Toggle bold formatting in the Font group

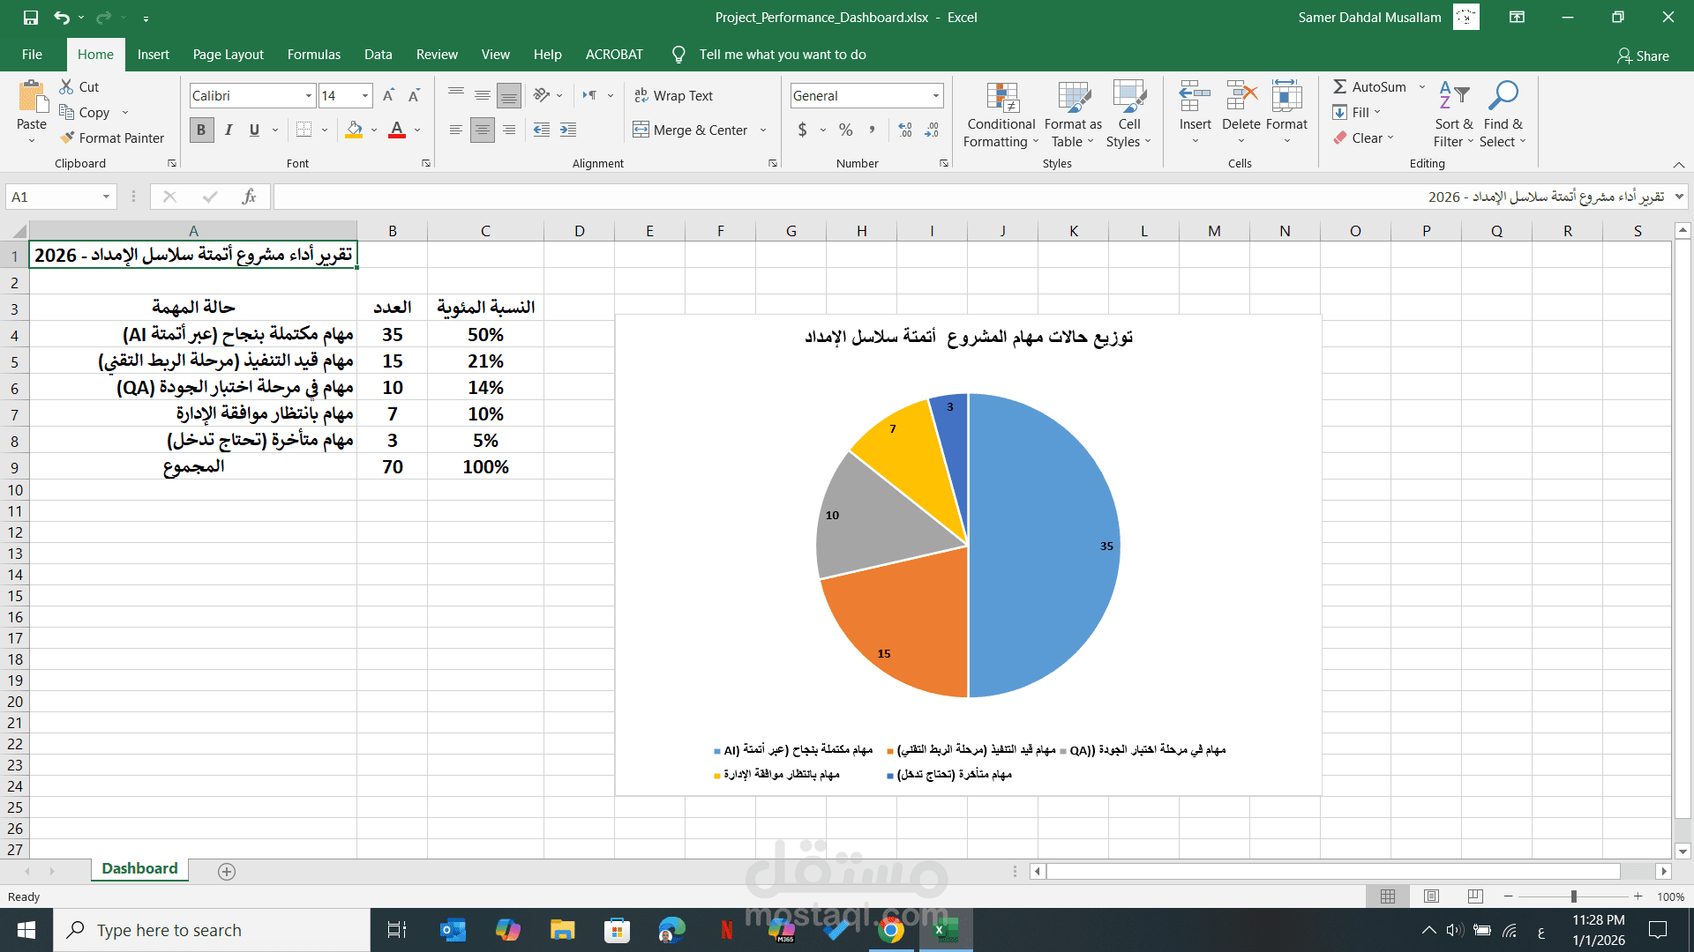coord(201,130)
